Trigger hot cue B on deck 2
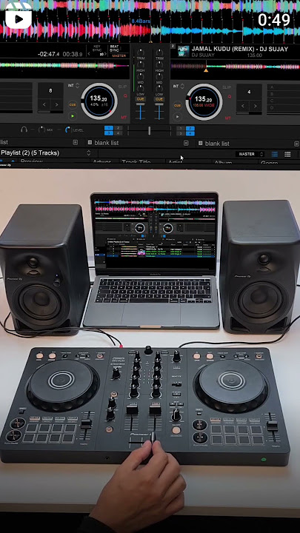 (x=283, y=94)
